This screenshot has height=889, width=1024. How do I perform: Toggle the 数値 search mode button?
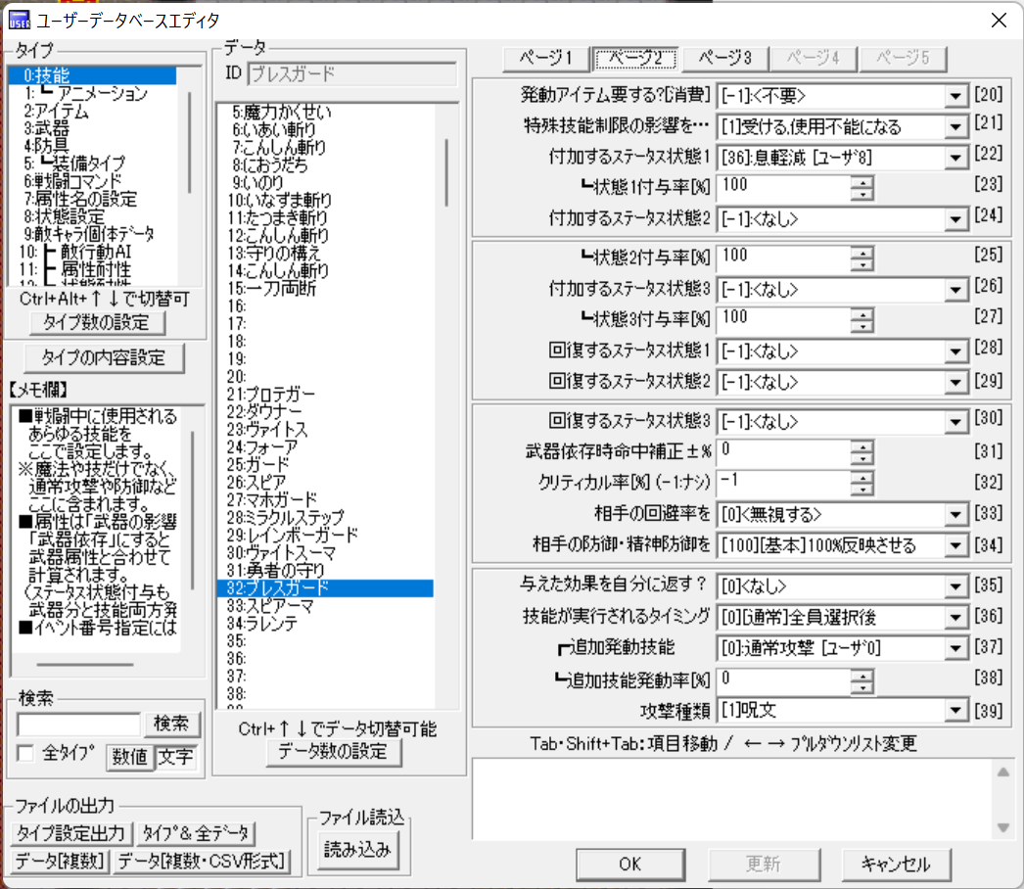pyautogui.click(x=129, y=757)
